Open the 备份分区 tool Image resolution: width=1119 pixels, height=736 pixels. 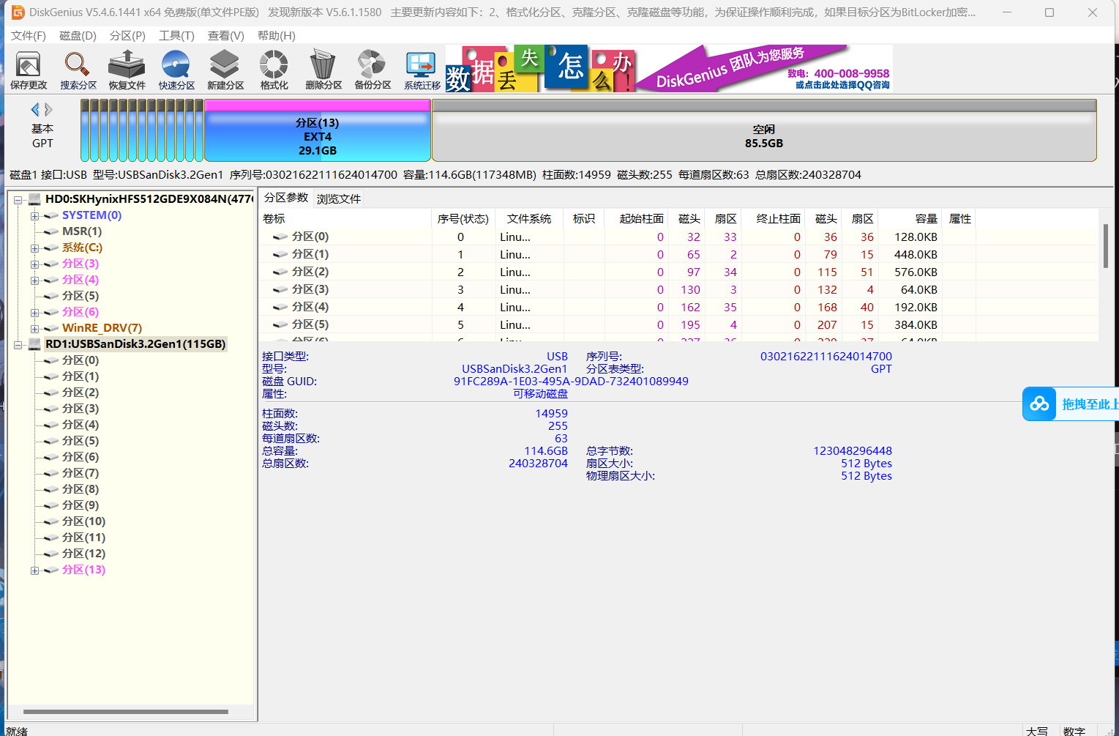point(373,70)
